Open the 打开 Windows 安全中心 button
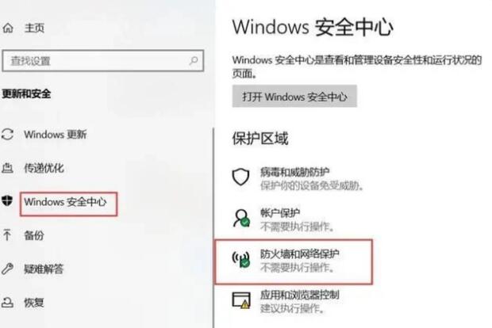The image size is (492, 328). 294,96
